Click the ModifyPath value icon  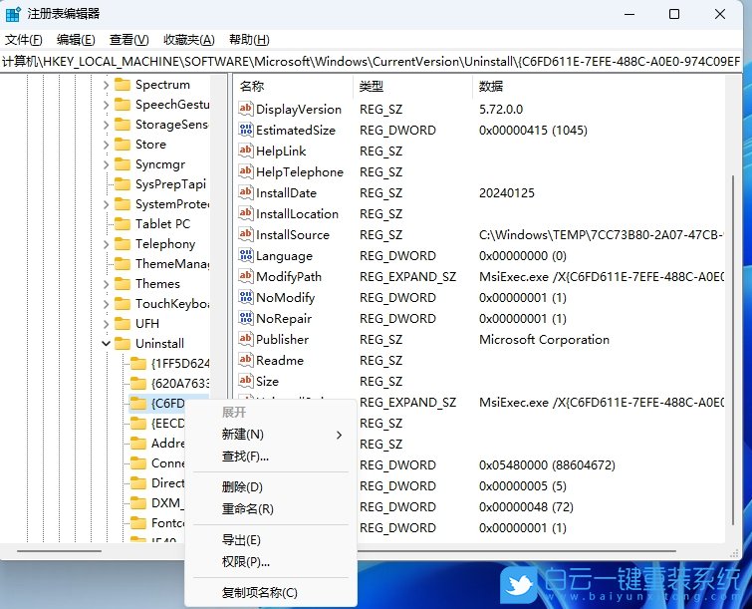246,276
